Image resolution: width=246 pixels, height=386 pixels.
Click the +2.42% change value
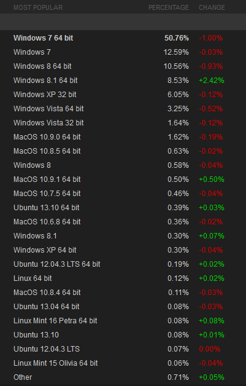[212, 81]
